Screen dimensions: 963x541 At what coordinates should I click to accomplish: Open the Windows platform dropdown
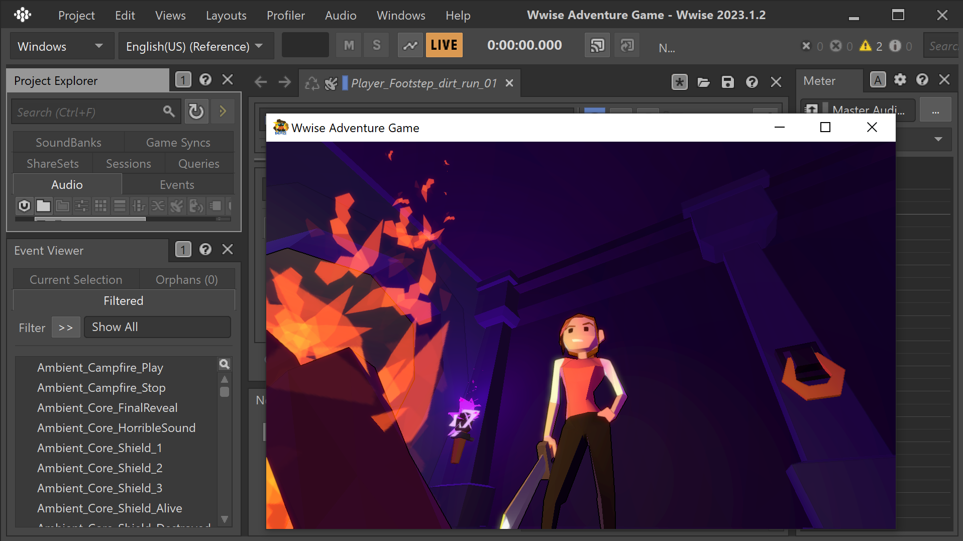pyautogui.click(x=62, y=46)
